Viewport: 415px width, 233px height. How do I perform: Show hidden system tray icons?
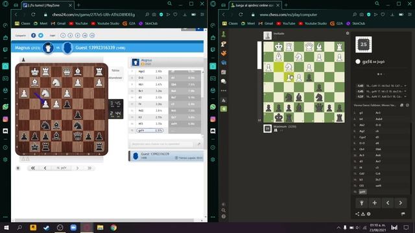338,228
